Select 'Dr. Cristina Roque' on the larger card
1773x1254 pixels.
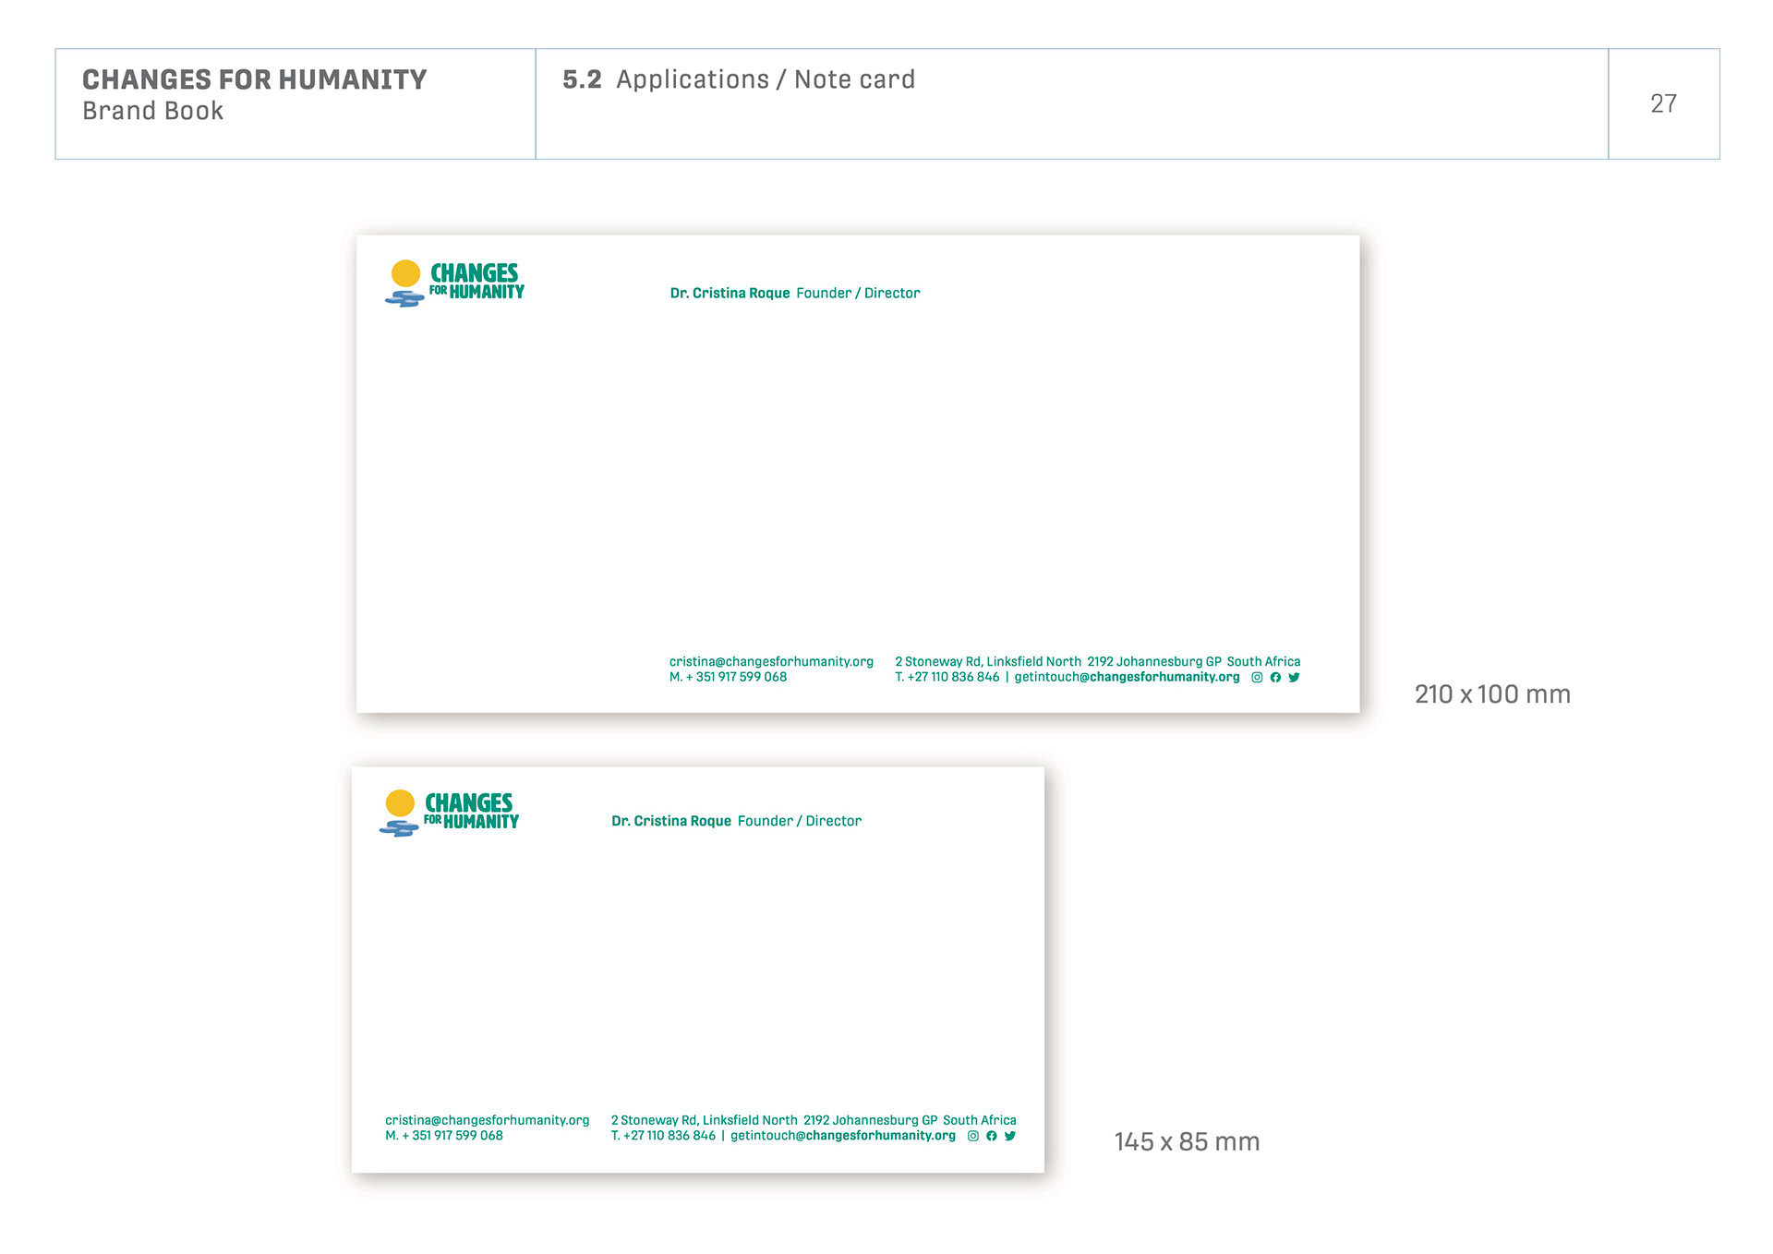tap(730, 294)
